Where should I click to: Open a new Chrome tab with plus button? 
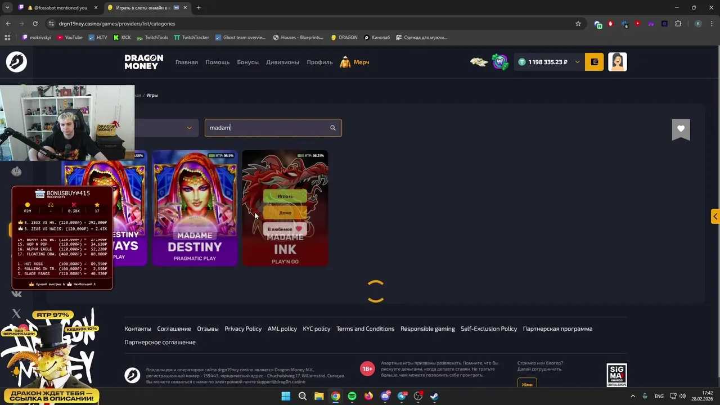199,8
